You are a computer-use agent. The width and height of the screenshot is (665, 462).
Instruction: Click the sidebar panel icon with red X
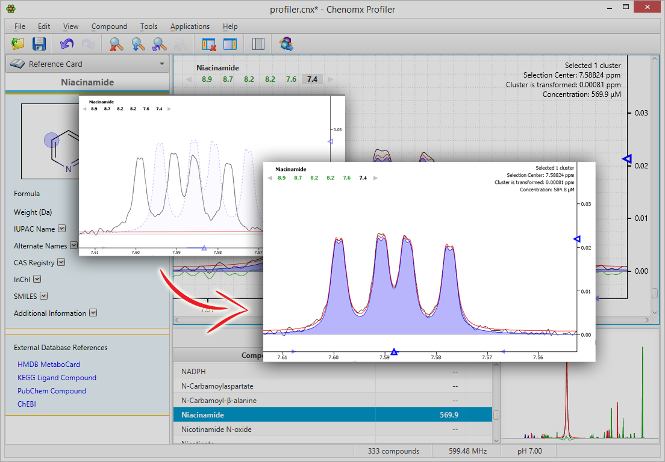point(208,44)
